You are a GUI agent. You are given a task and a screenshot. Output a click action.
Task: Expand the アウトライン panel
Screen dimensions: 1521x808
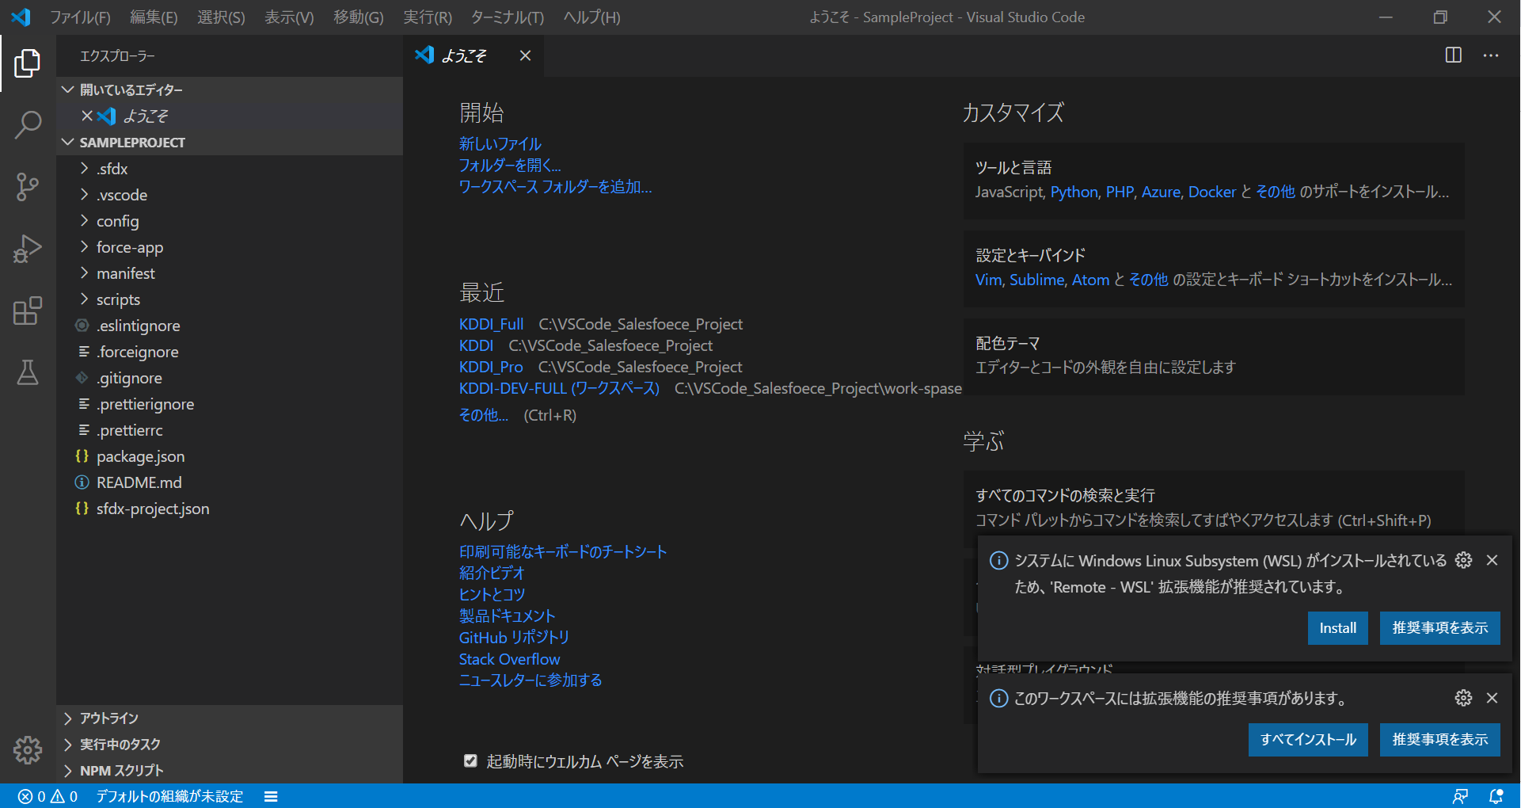point(230,718)
